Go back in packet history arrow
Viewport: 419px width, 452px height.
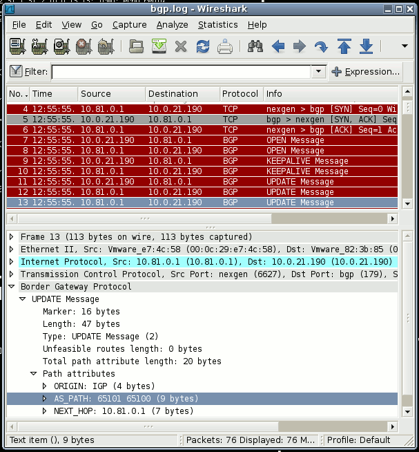pos(278,46)
